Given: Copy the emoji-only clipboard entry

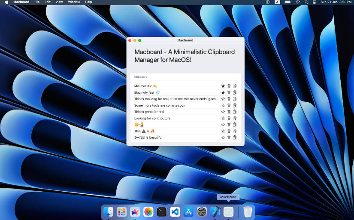Looking at the screenshot, I should (x=235, y=125).
